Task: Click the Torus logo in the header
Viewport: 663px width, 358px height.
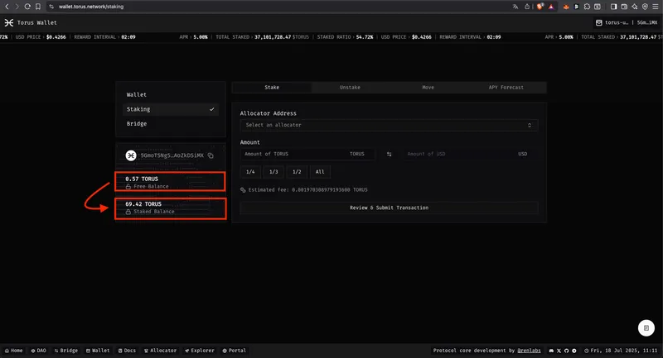Action: [7, 22]
